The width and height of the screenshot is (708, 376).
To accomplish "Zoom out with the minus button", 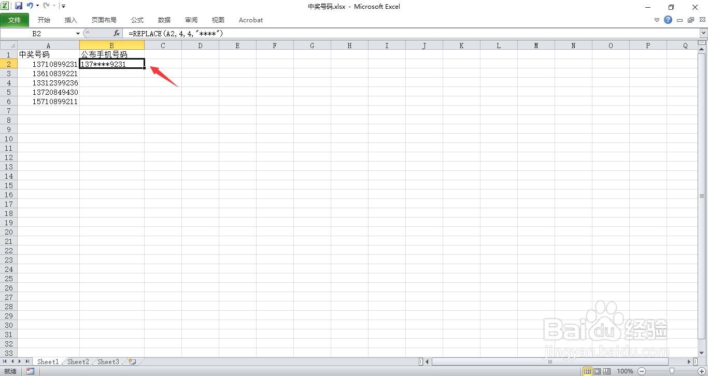I will pos(642,371).
